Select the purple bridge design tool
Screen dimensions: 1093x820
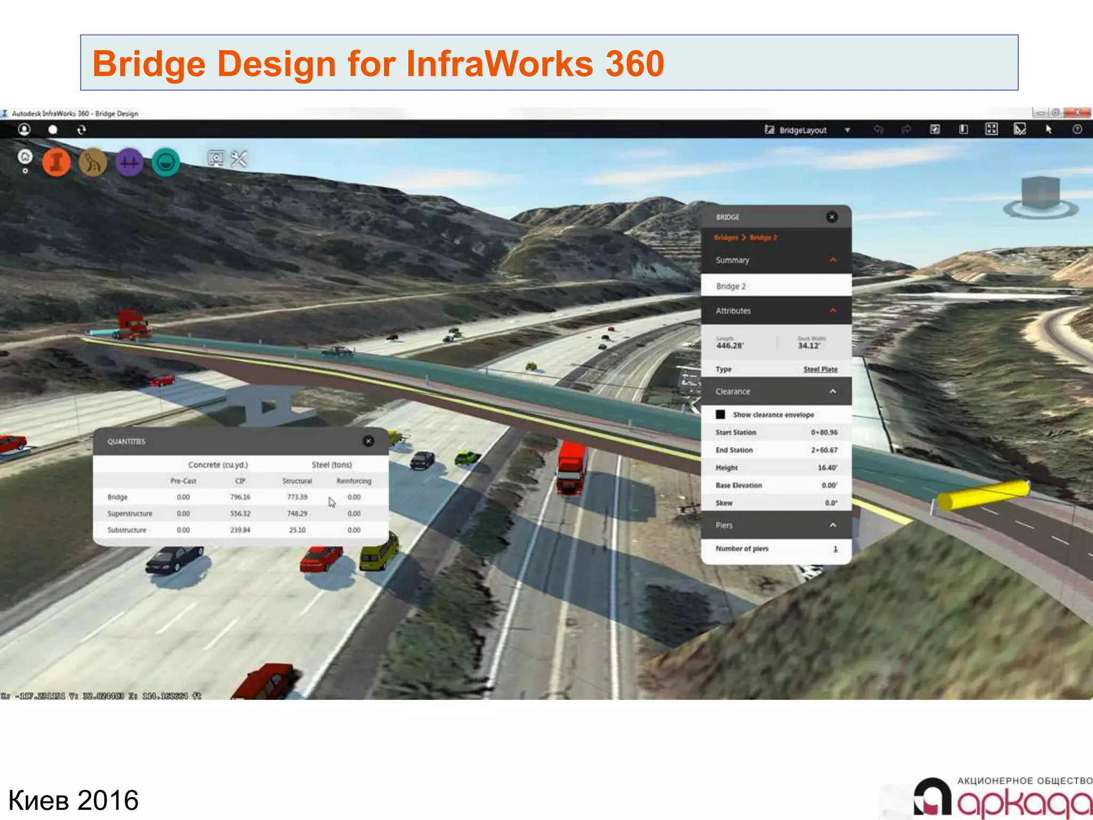(x=129, y=162)
